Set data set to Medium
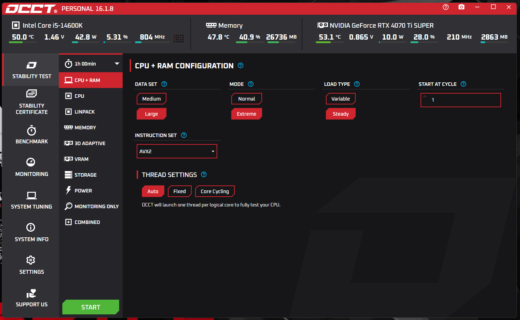 151,99
